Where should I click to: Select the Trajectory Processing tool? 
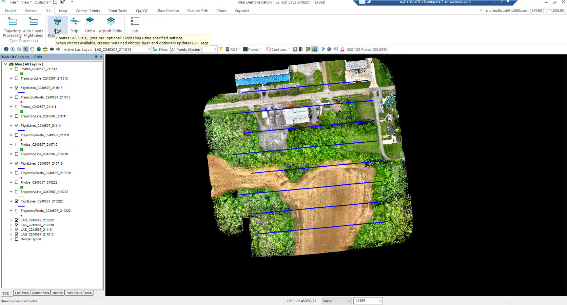[x=12, y=25]
